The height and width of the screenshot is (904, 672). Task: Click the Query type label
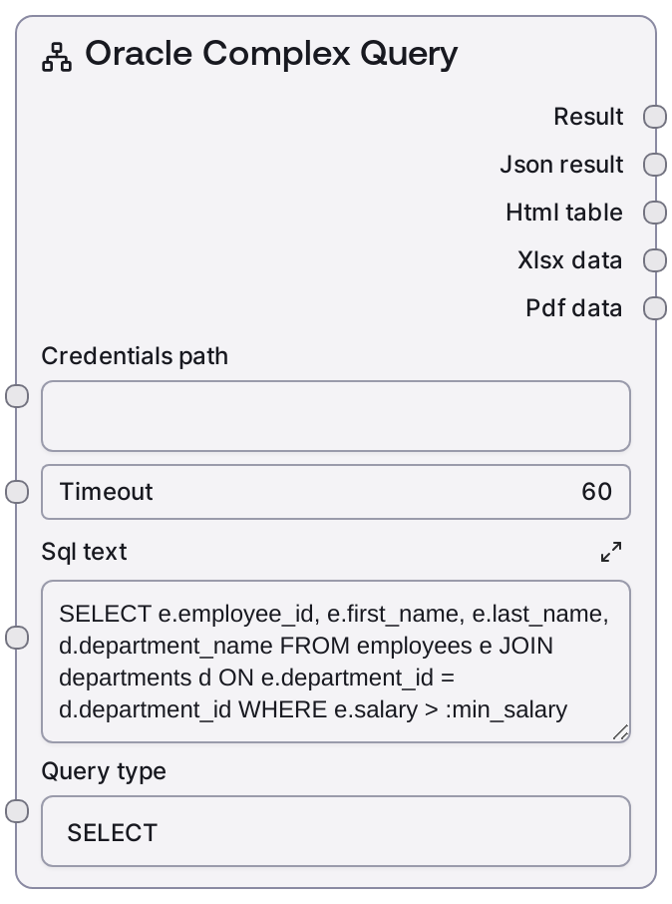tap(104, 771)
